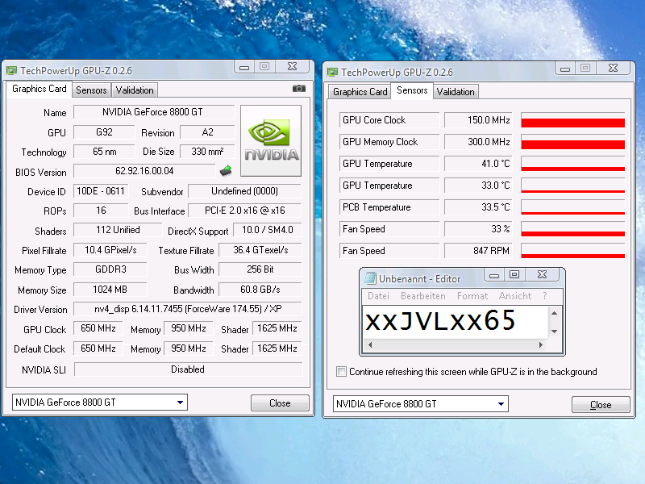This screenshot has height=484, width=645.
Task: Click the Editor text area with xxJVLxx65
Action: [456, 322]
